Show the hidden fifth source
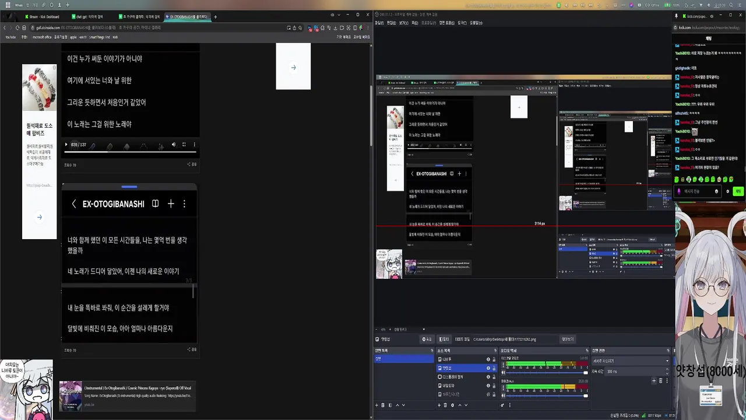Viewport: 746px width, 420px height. coord(488,394)
